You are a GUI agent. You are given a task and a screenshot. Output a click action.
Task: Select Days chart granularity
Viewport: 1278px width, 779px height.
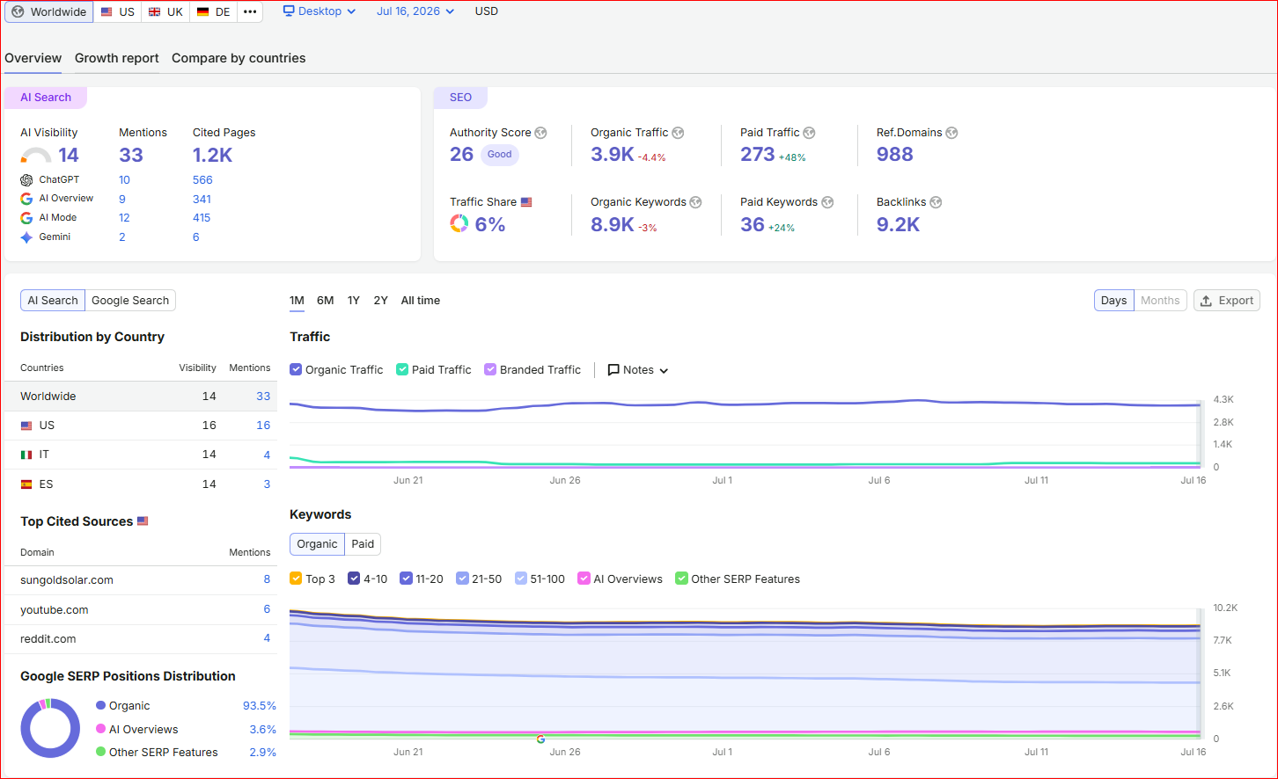pos(1114,301)
